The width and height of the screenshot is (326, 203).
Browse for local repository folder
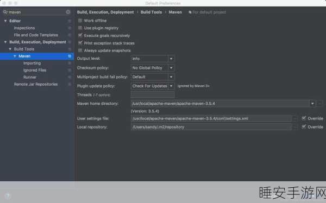(295, 127)
